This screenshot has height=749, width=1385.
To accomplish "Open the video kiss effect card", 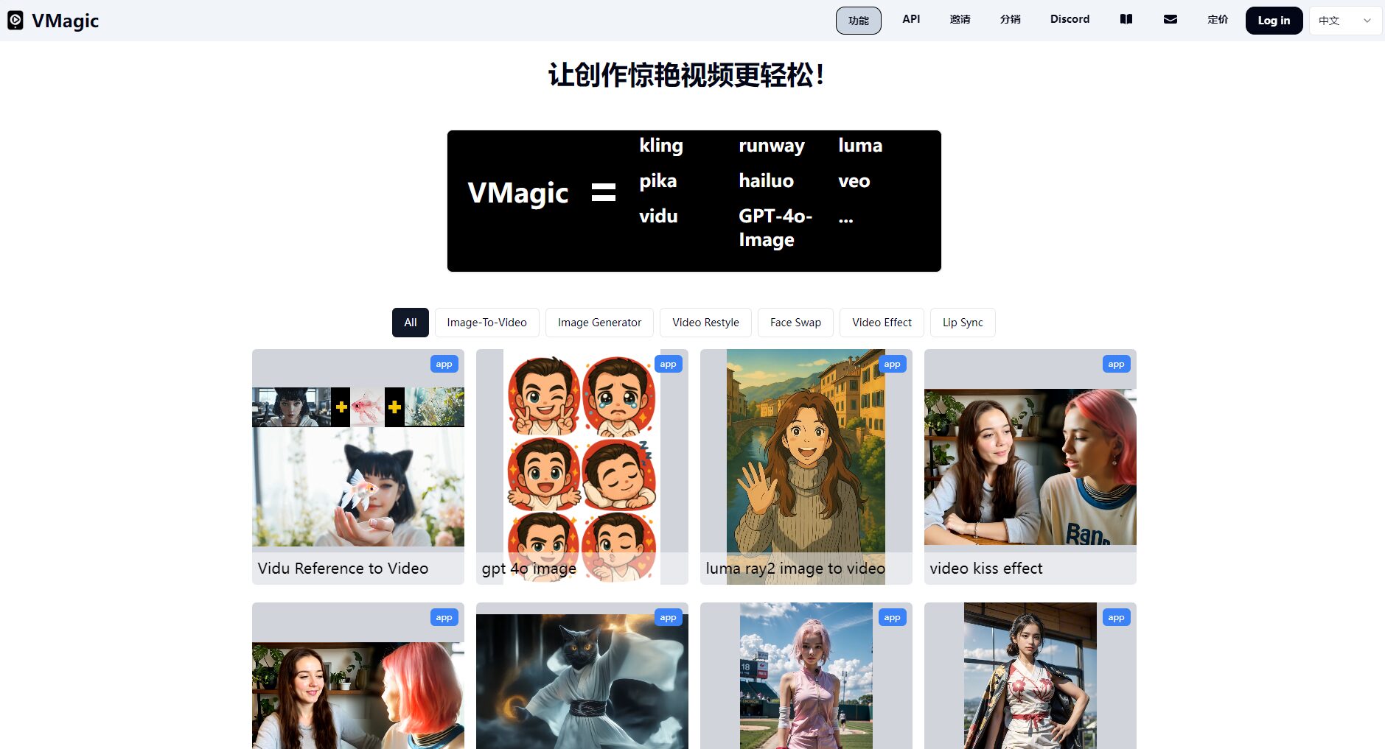I will coord(1030,467).
